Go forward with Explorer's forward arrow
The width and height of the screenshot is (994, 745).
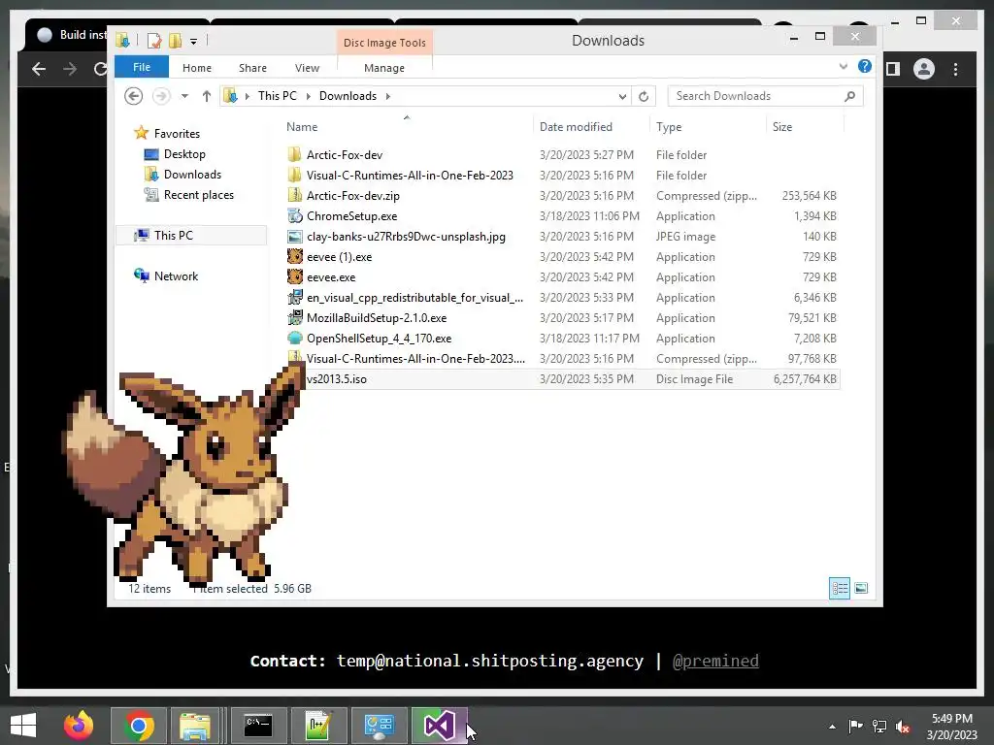pos(161,96)
